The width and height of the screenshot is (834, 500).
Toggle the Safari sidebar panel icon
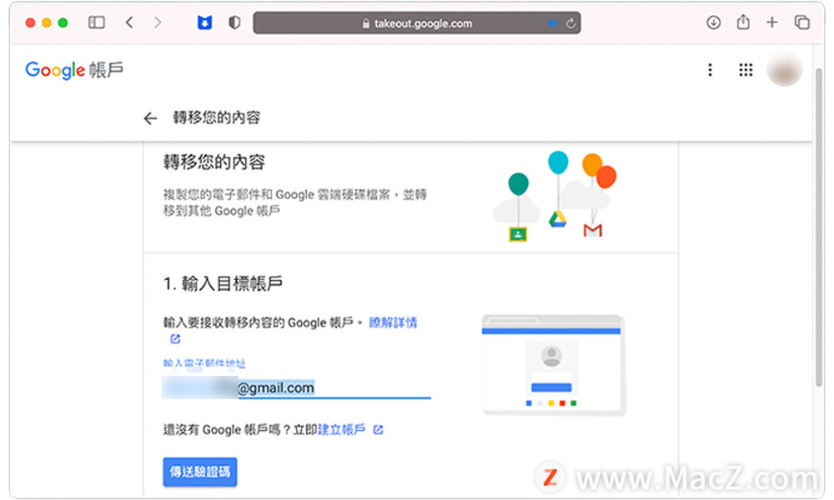coord(96,22)
